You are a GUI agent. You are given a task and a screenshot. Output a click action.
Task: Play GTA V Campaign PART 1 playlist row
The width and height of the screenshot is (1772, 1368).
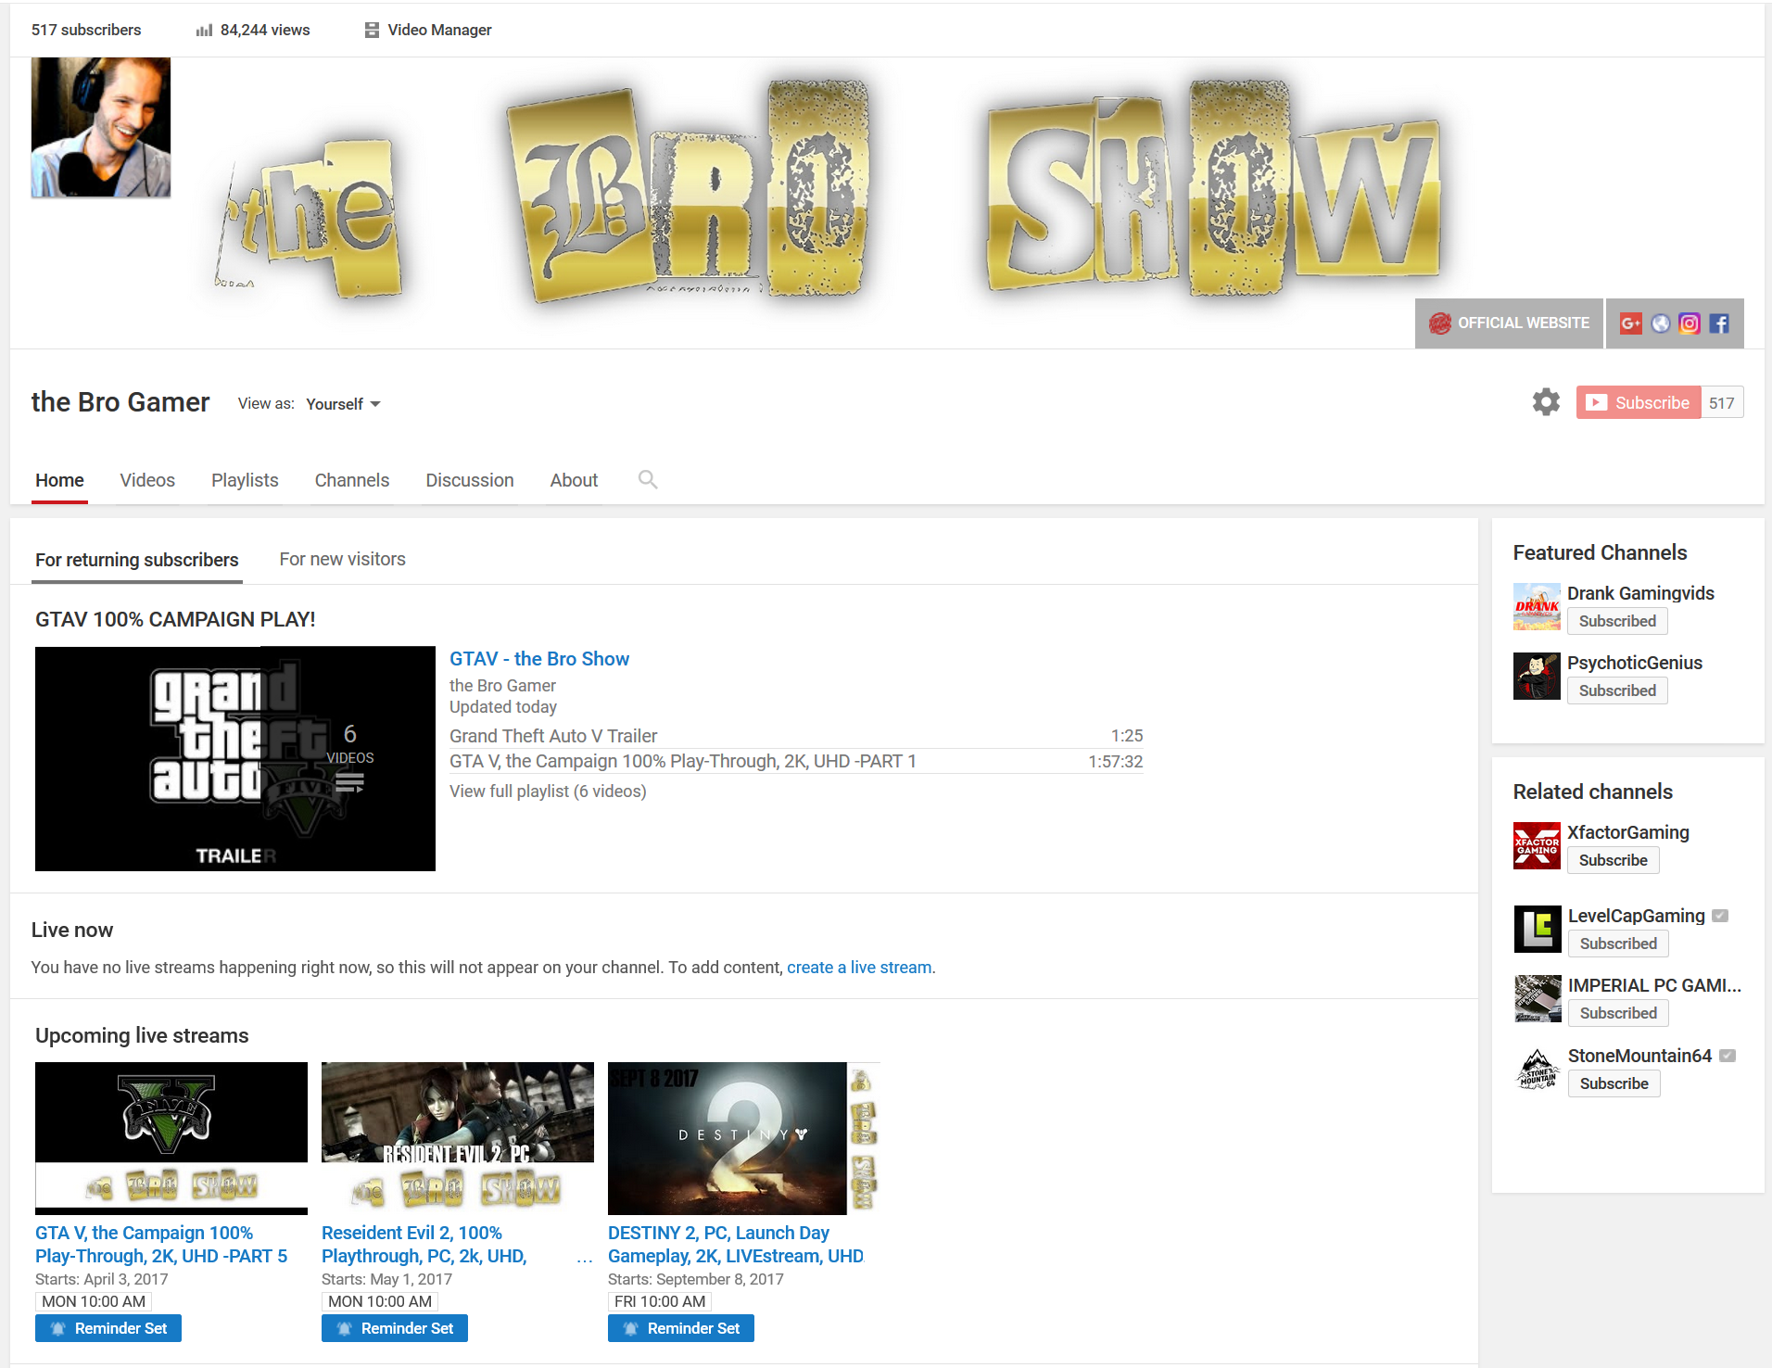(796, 761)
